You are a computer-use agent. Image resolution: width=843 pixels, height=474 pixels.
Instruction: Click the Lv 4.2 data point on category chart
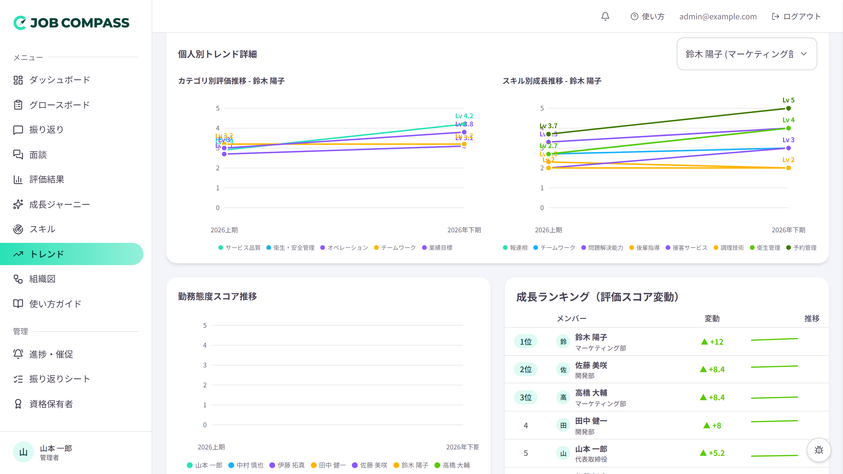click(x=464, y=124)
